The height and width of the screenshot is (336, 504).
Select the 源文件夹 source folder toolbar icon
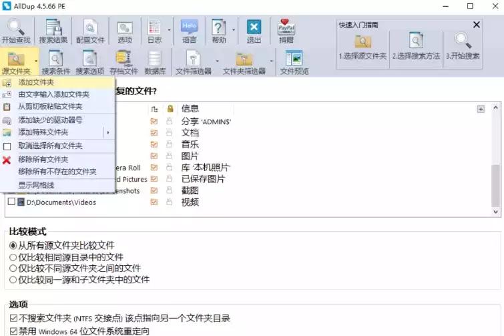(x=16, y=62)
